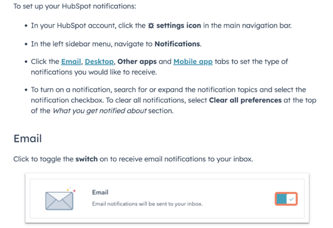Click the settings gear icon in the instructions

[x=150, y=25]
